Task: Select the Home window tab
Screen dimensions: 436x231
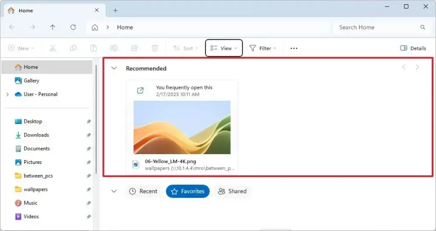Action: point(55,11)
